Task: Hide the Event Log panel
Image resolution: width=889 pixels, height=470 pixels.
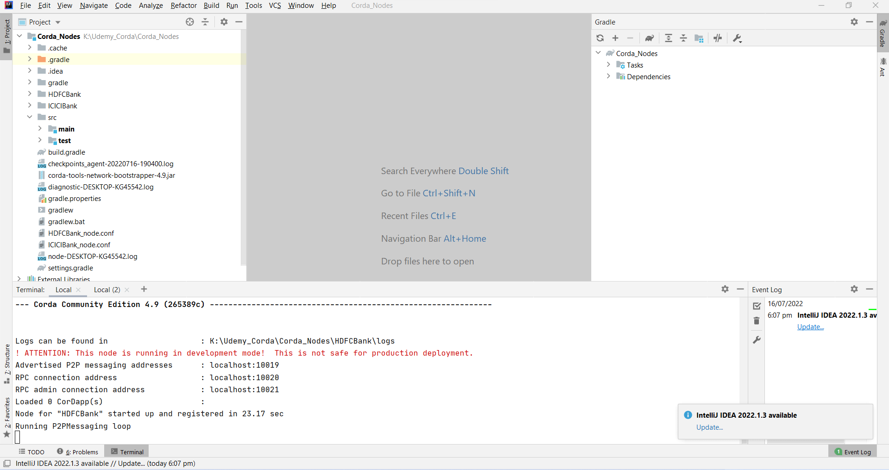Action: click(x=870, y=289)
